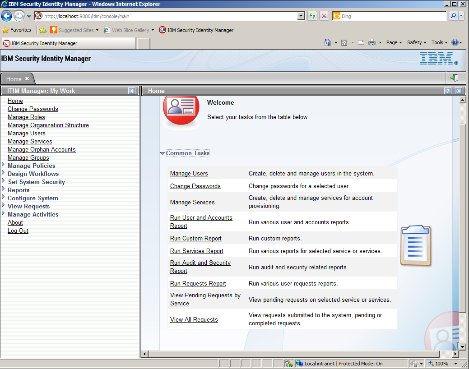The image size is (469, 369).
Task: Click the Refresh page icon
Action: (312, 16)
